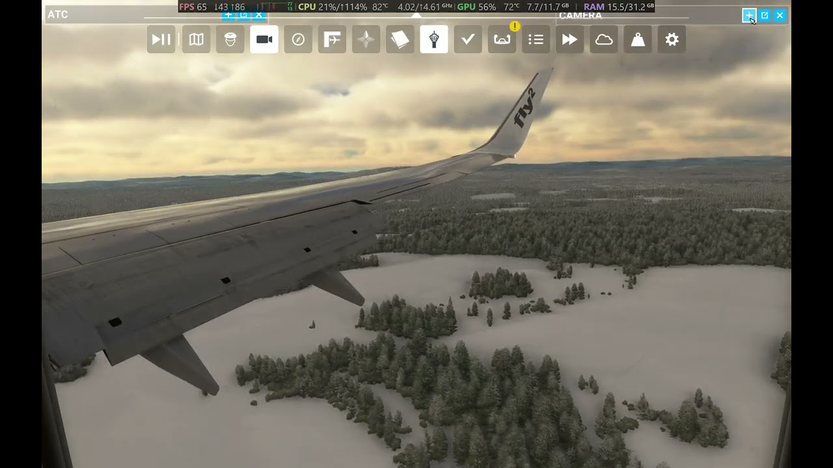The image size is (833, 468).
Task: Click the GPU 56% overlay readout
Action: tap(476, 6)
